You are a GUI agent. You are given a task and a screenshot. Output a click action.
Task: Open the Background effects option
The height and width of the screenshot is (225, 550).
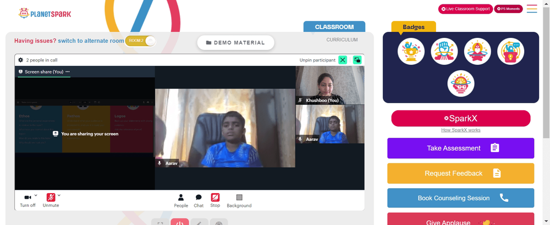click(239, 201)
